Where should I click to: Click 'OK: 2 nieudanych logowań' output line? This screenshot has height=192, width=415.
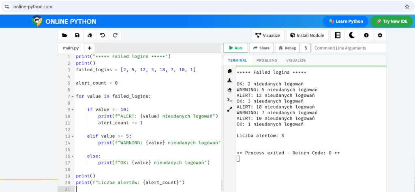click(270, 84)
